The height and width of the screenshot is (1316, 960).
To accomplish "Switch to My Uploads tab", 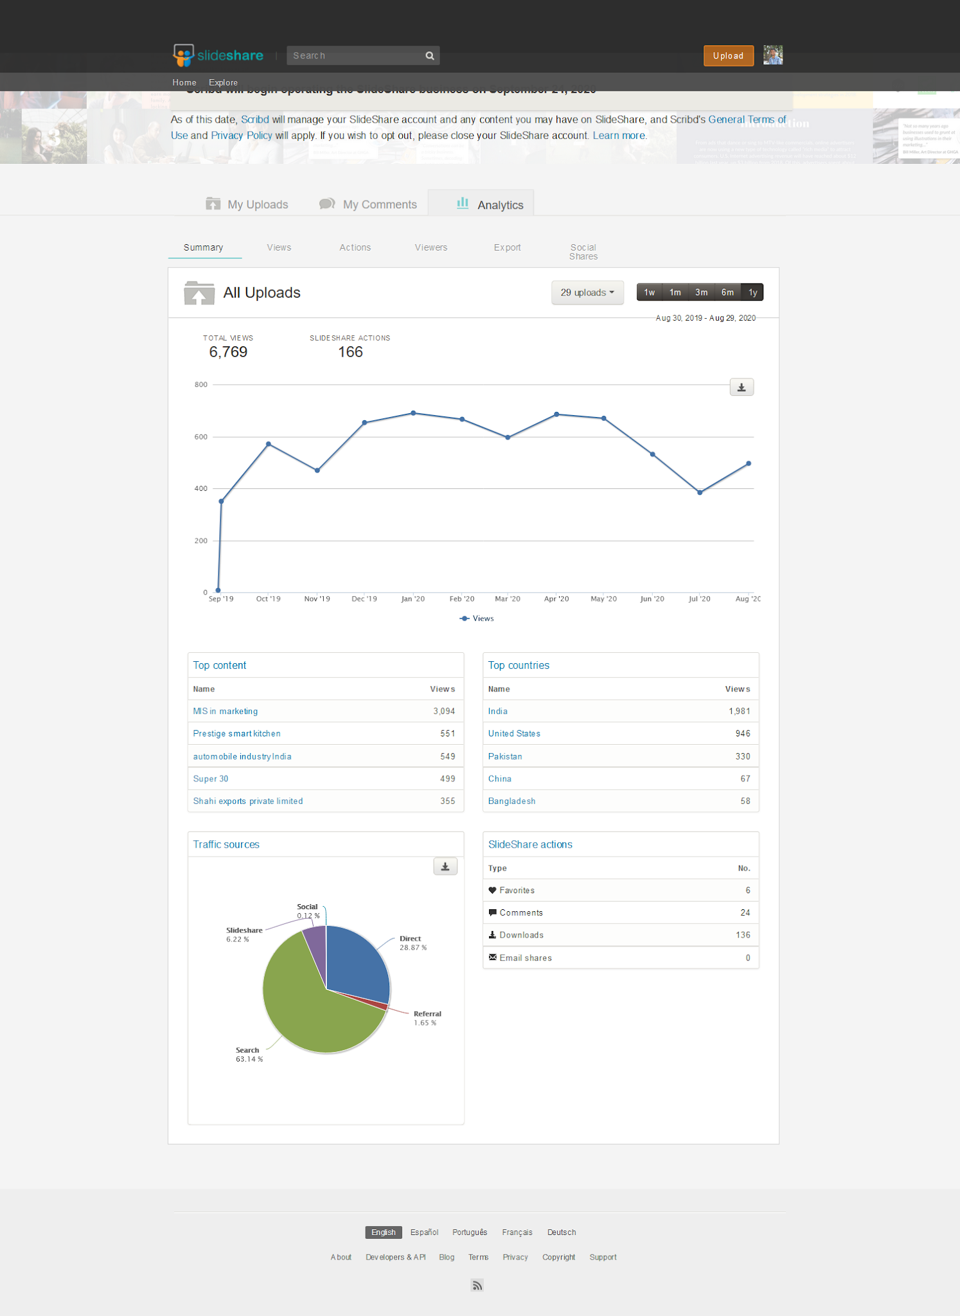I will pyautogui.click(x=247, y=204).
